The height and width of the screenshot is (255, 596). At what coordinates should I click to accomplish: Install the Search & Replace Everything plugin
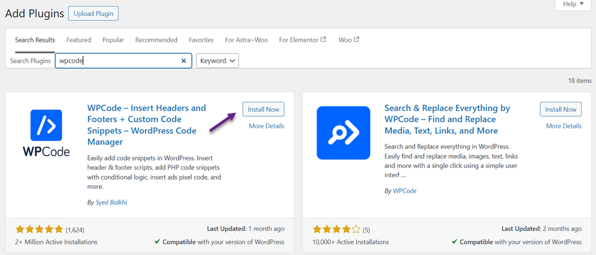pos(561,109)
